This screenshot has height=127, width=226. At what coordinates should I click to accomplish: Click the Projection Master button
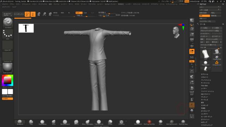click(7, 14)
